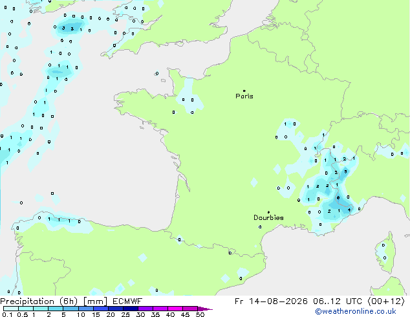
Task: Click the Paris city label
Action: (x=244, y=96)
